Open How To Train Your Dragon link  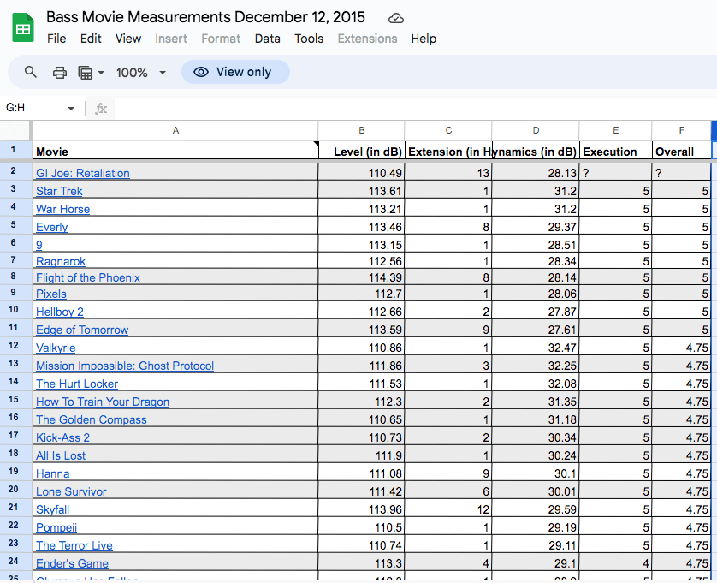point(103,402)
